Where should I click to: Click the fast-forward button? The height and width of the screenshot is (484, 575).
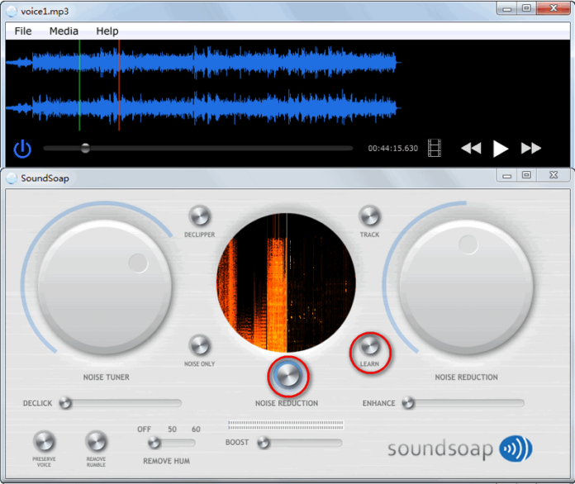531,148
